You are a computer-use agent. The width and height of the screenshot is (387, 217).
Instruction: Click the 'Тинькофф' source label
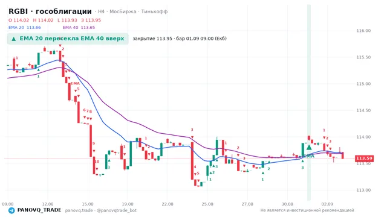pyautogui.click(x=155, y=11)
